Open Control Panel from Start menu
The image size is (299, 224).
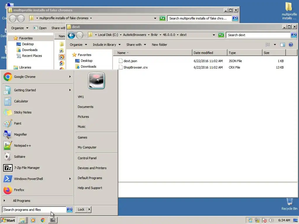(87, 158)
